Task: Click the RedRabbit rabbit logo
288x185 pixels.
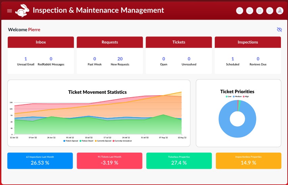Action: (23, 10)
